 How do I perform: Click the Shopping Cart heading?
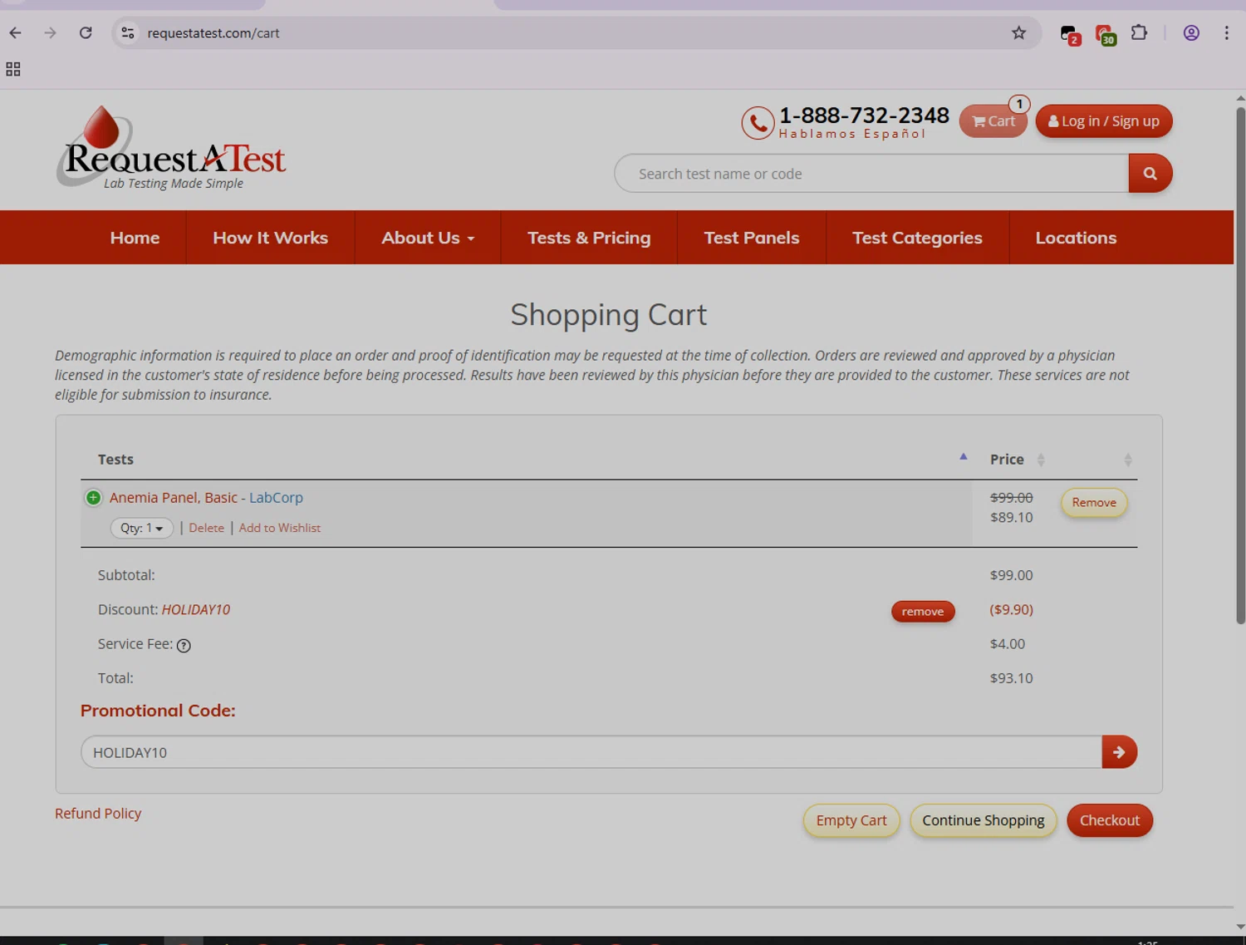coord(609,315)
